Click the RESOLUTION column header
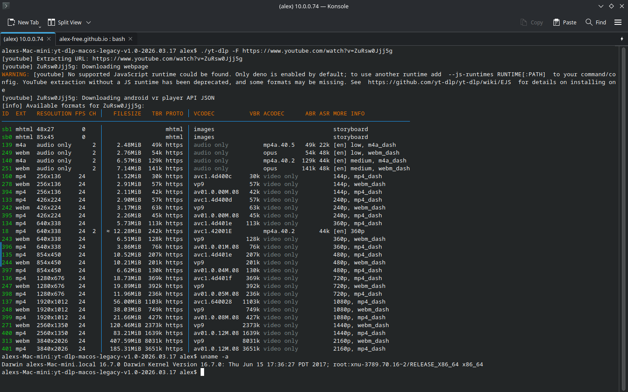 [x=54, y=114]
